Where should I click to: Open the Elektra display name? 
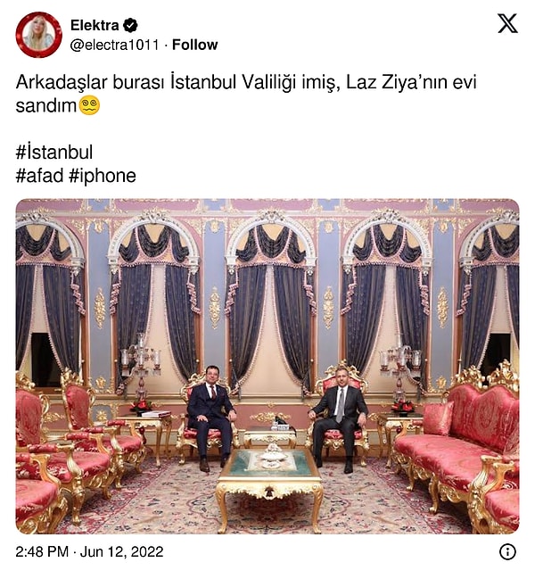95,26
